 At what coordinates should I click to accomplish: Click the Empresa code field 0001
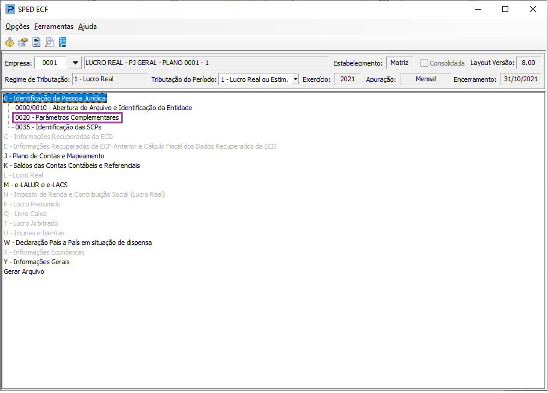[x=50, y=63]
